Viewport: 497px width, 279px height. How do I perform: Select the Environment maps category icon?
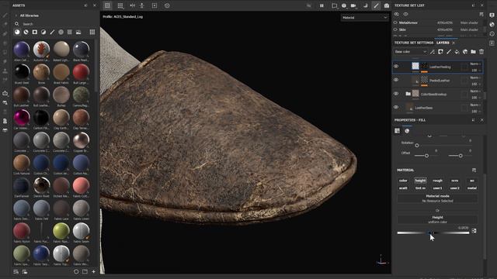point(78,32)
